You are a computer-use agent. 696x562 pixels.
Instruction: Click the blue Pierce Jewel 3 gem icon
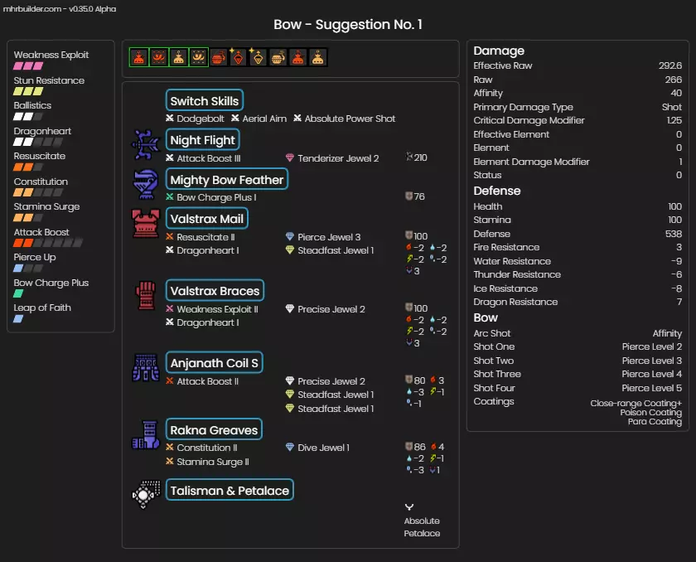(x=289, y=237)
